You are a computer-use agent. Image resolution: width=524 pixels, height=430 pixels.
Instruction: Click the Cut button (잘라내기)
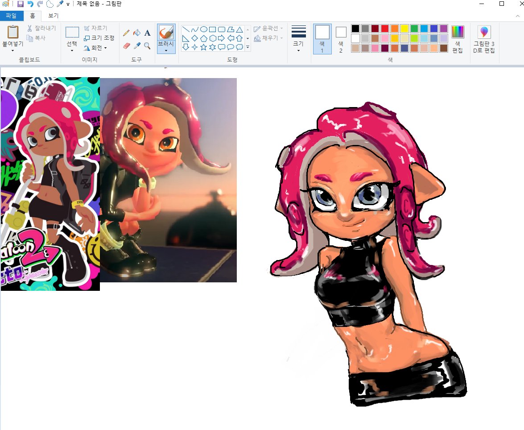pyautogui.click(x=41, y=29)
